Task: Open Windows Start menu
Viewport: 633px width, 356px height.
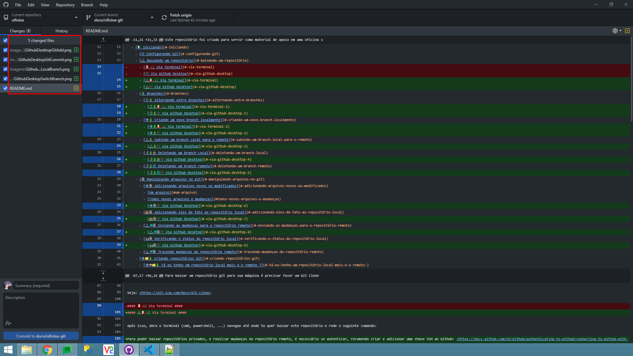Action: (8, 349)
